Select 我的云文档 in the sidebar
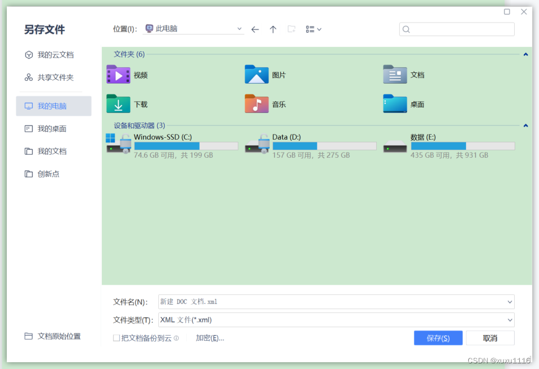 click(x=54, y=55)
